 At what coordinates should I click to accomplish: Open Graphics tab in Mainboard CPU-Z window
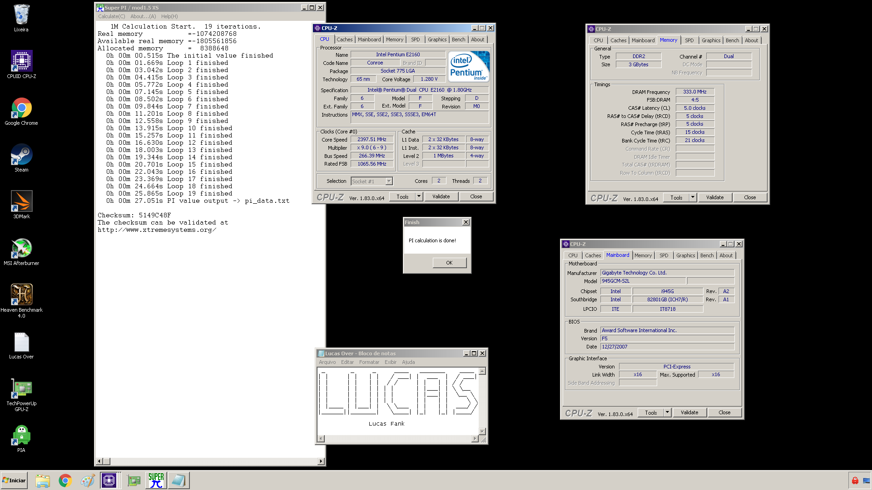coord(685,255)
